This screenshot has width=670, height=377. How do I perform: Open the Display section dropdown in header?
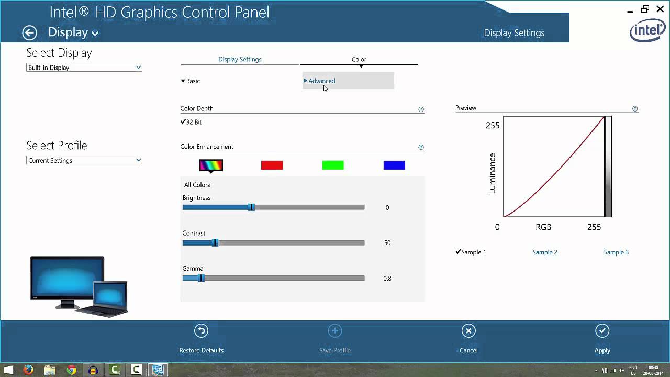pos(73,32)
